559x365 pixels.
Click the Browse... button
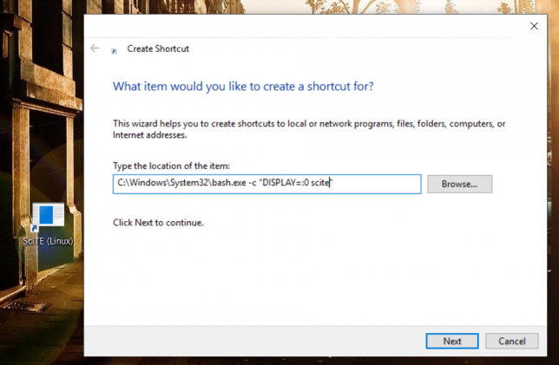tap(459, 184)
